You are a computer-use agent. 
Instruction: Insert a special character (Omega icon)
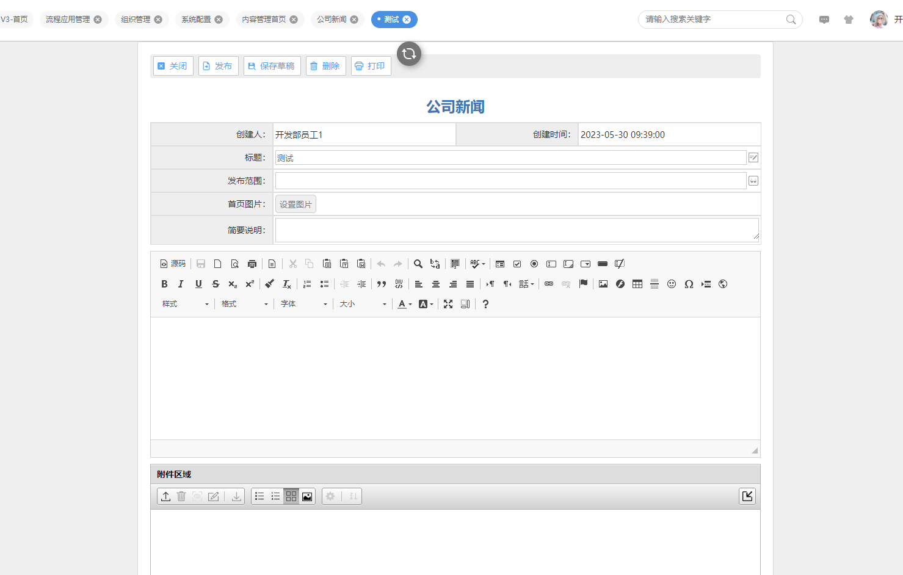[x=689, y=284]
